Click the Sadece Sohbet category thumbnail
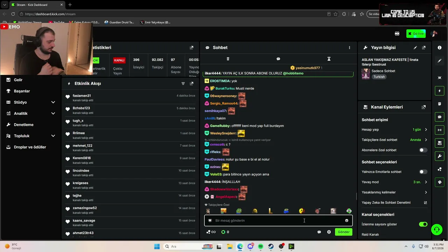The height and width of the screenshot is (252, 448). click(365, 74)
